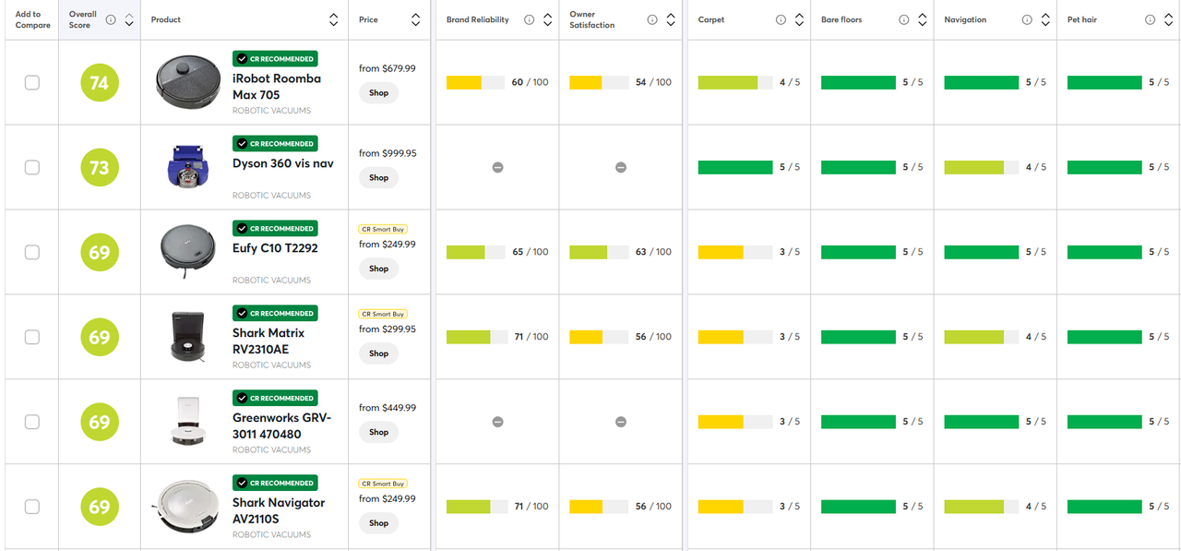1181x551 pixels.
Task: Click Greenworks' missing Brand Reliability dash icon
Action: (497, 422)
